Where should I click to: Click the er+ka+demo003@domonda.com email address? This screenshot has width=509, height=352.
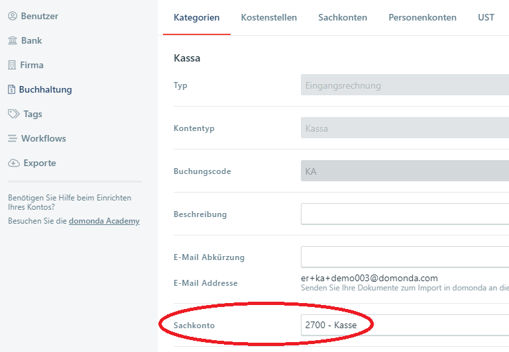[x=369, y=279]
